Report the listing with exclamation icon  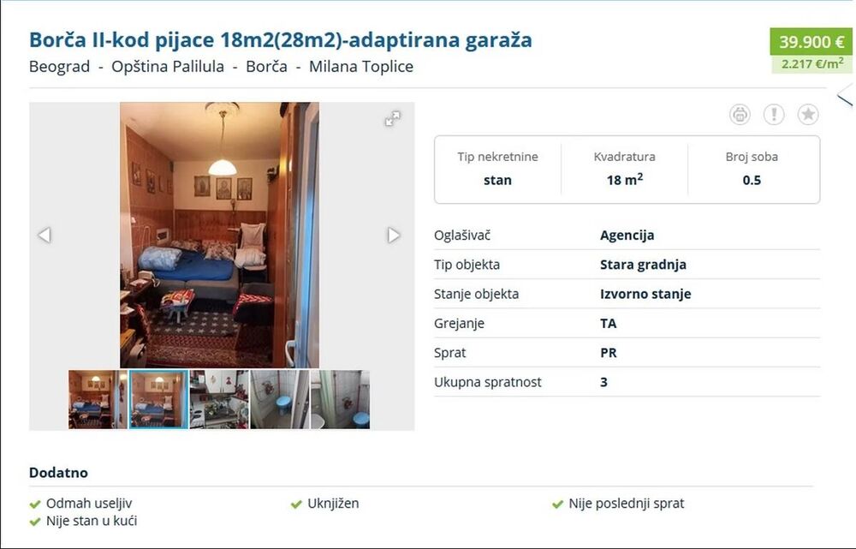774,115
